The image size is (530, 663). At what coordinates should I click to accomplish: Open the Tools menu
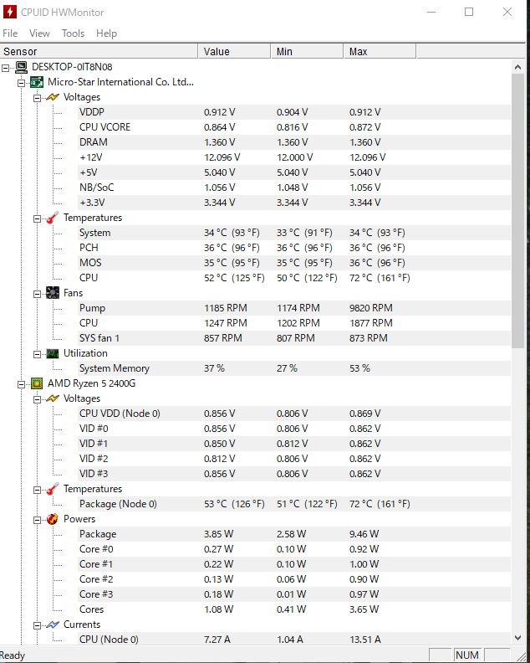point(73,33)
